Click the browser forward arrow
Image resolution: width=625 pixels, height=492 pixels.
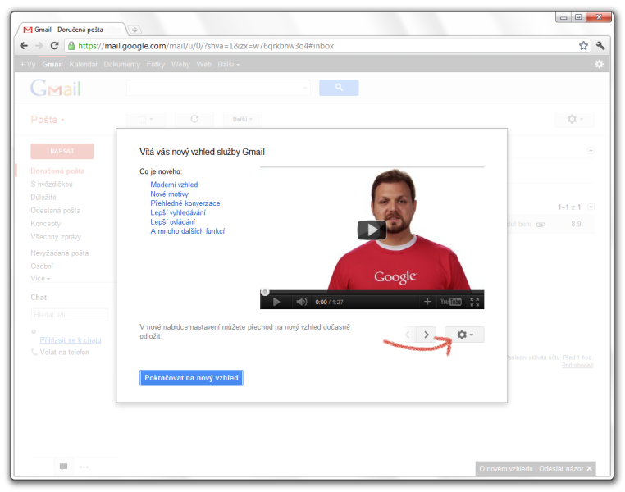click(39, 46)
